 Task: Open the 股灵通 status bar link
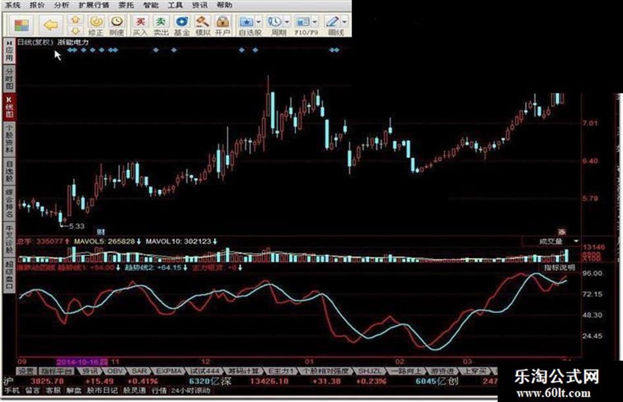134,391
